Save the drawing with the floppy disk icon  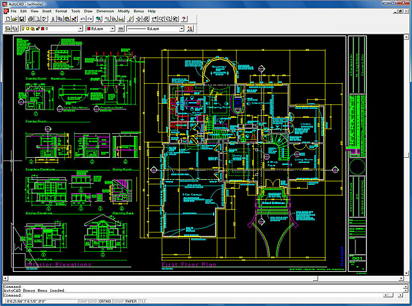tap(22, 19)
